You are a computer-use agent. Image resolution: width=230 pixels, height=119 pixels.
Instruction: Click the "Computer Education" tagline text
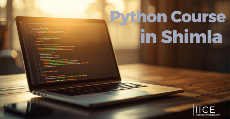pos(208,115)
